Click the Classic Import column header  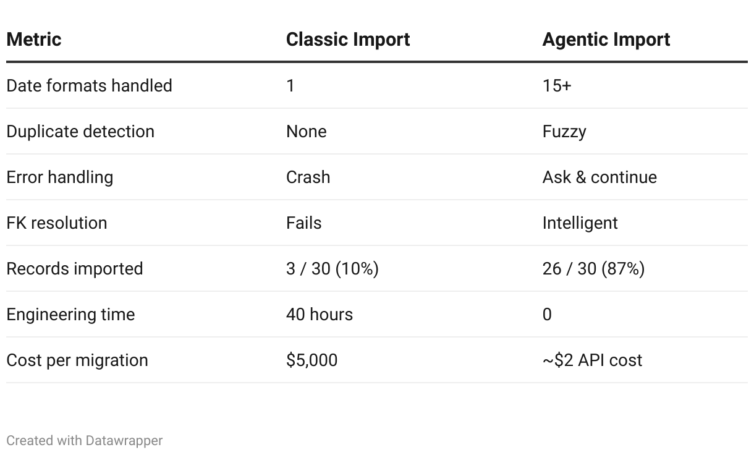pos(348,40)
